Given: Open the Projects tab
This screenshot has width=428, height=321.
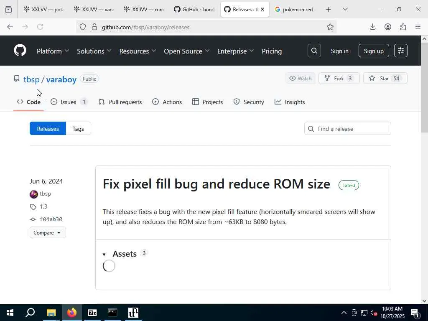Looking at the screenshot, I should 207,102.
